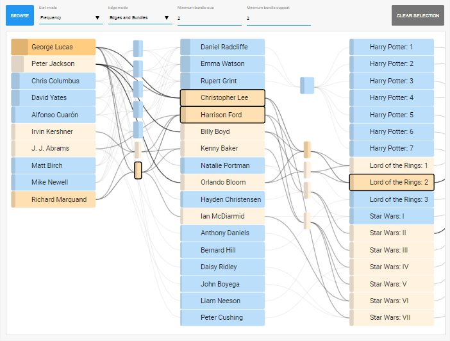Select the Peter Jackson node

(x=53, y=63)
